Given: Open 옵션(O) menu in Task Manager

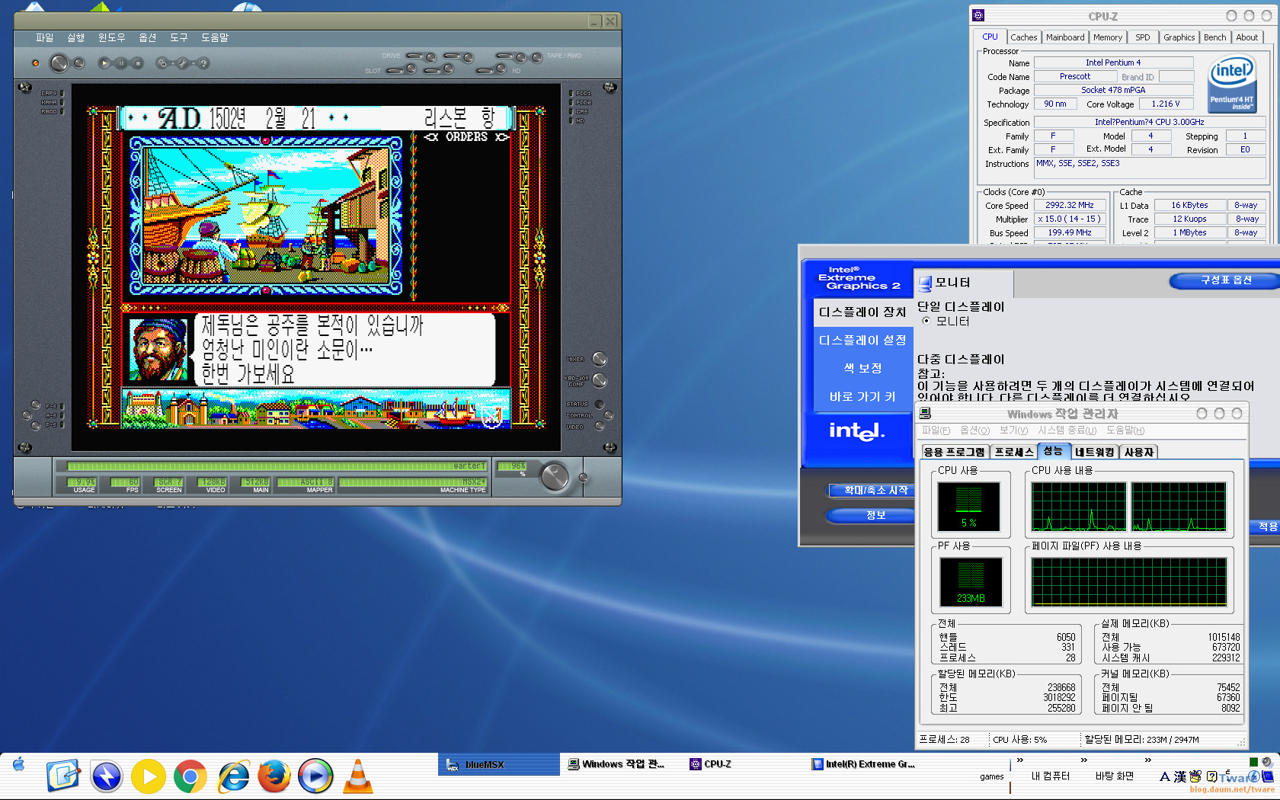Looking at the screenshot, I should click(x=974, y=430).
